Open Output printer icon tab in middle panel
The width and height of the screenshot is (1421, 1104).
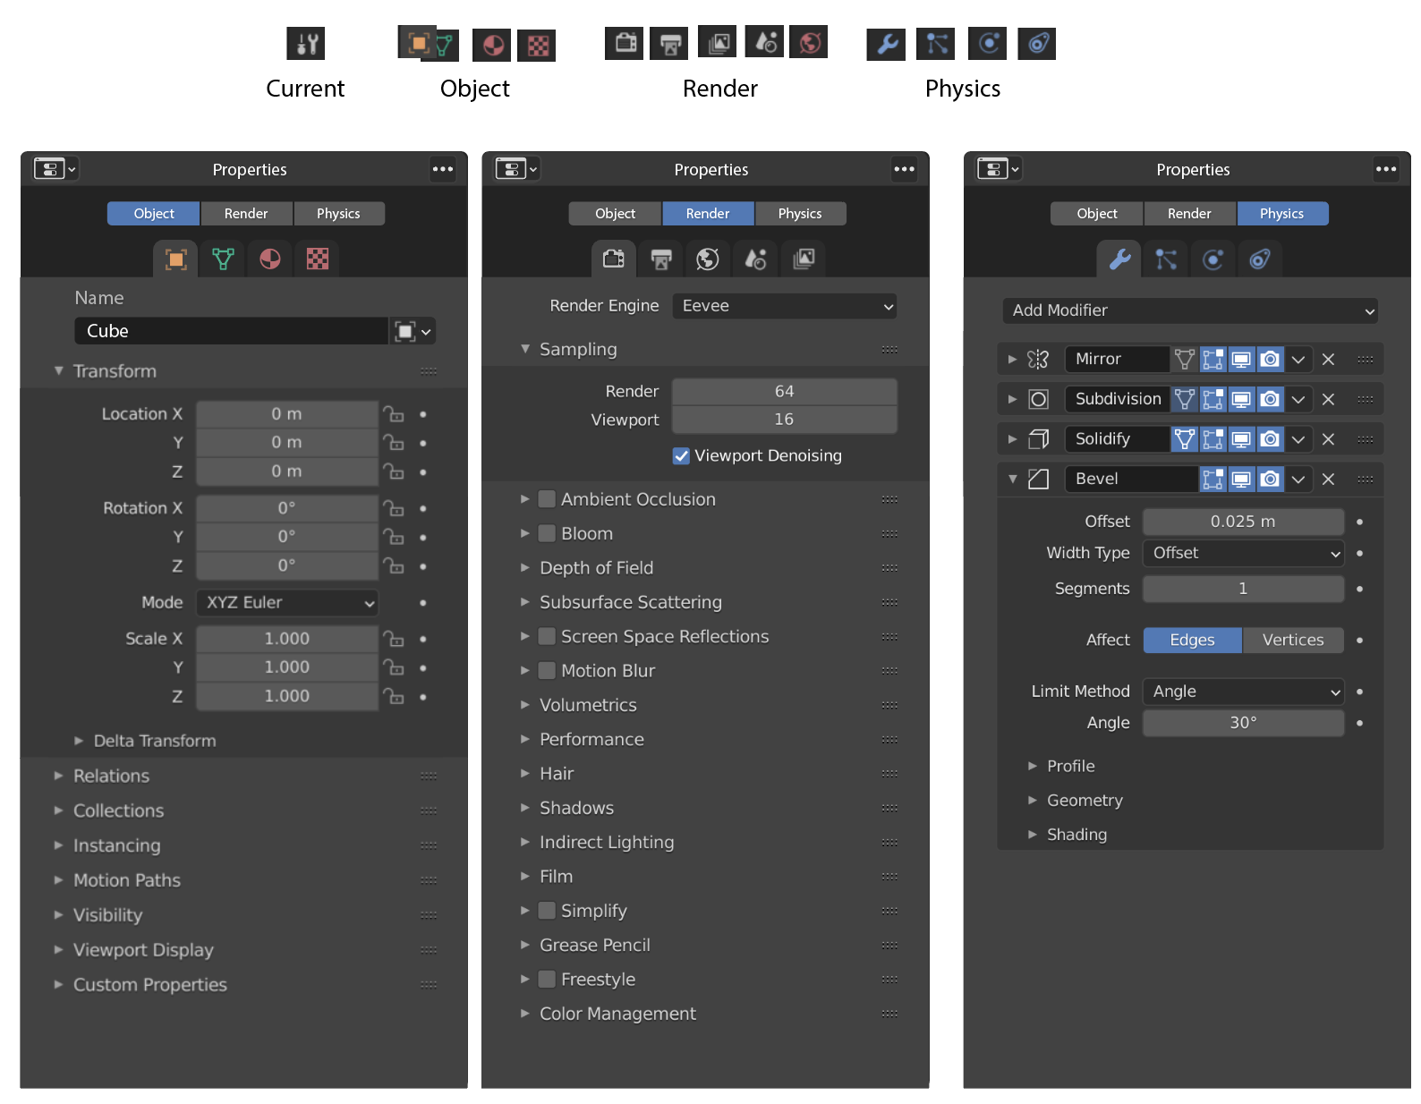[661, 259]
